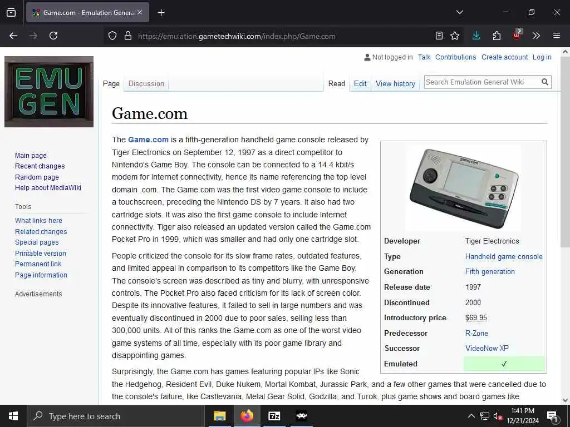
Task: Open a new browser tab
Action: [x=161, y=13]
